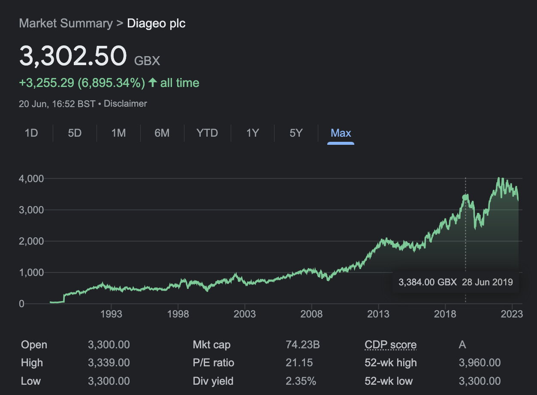The image size is (537, 395).
Task: Select the 6M time range tab
Action: tap(162, 133)
